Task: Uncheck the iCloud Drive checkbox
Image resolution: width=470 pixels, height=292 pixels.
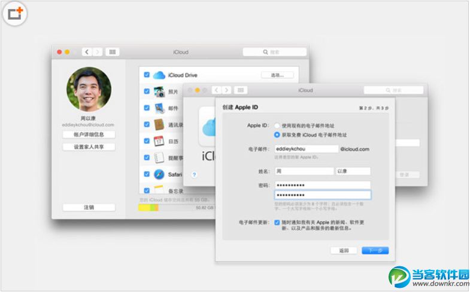Action: pyautogui.click(x=147, y=75)
